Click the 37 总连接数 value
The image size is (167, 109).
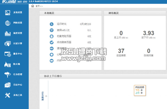(121, 51)
